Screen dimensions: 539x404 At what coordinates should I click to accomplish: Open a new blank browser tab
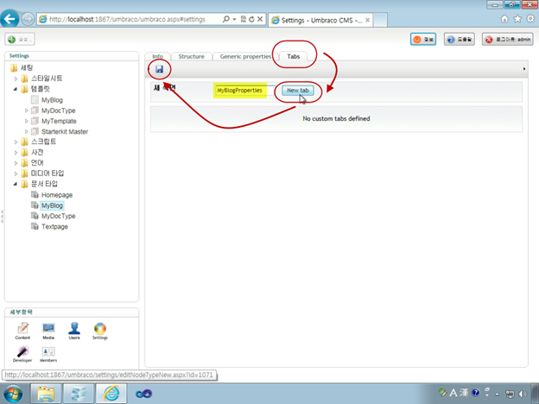click(x=380, y=20)
